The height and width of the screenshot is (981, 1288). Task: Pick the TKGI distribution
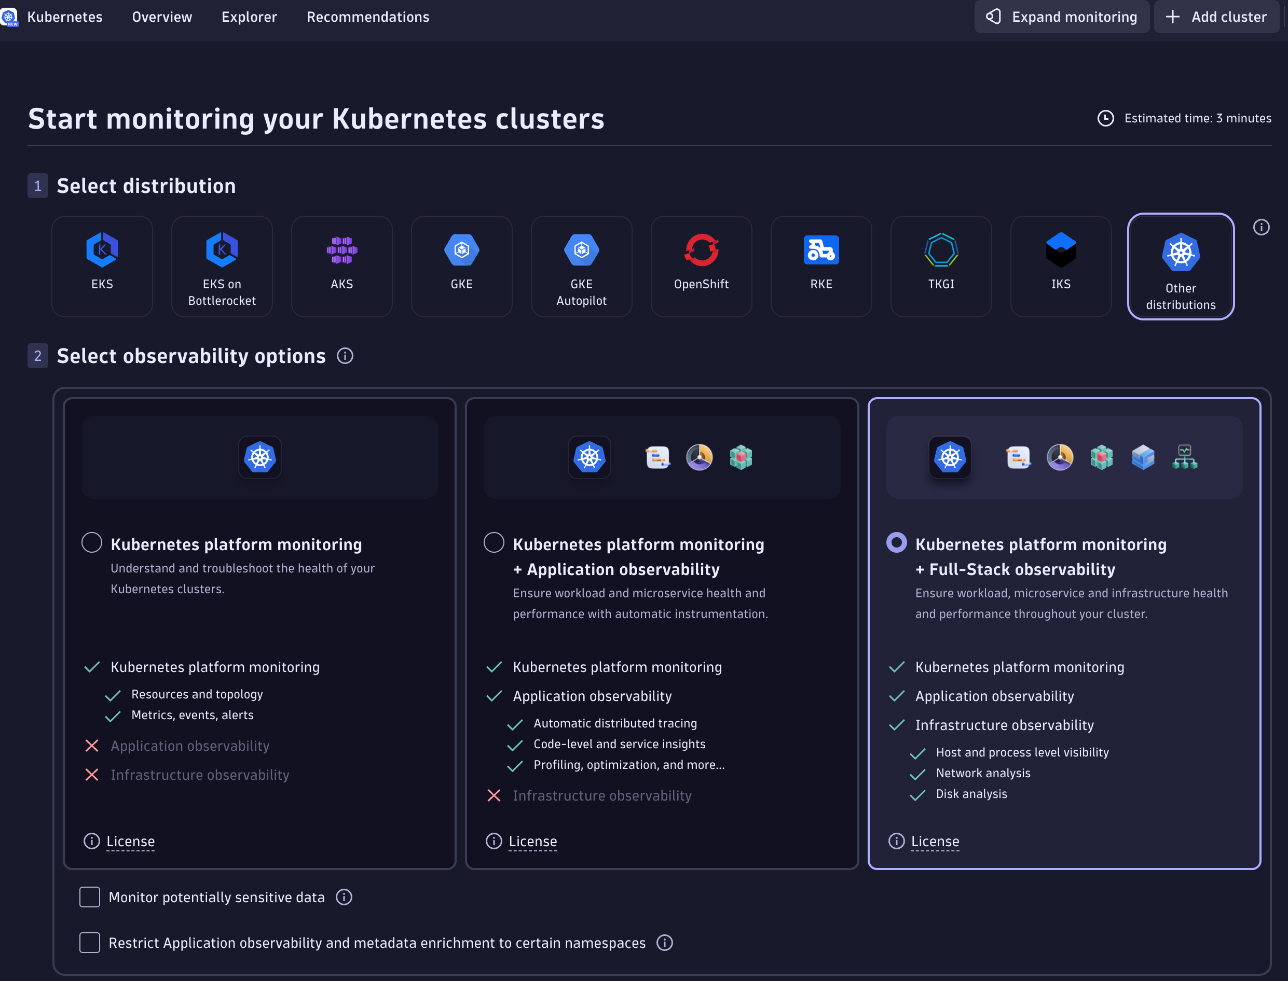pyautogui.click(x=940, y=265)
